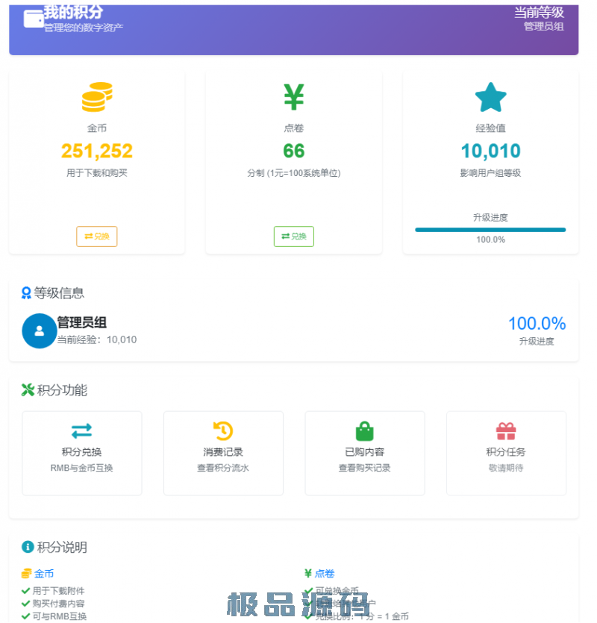Open the 消费记录 label to view history

click(x=223, y=452)
